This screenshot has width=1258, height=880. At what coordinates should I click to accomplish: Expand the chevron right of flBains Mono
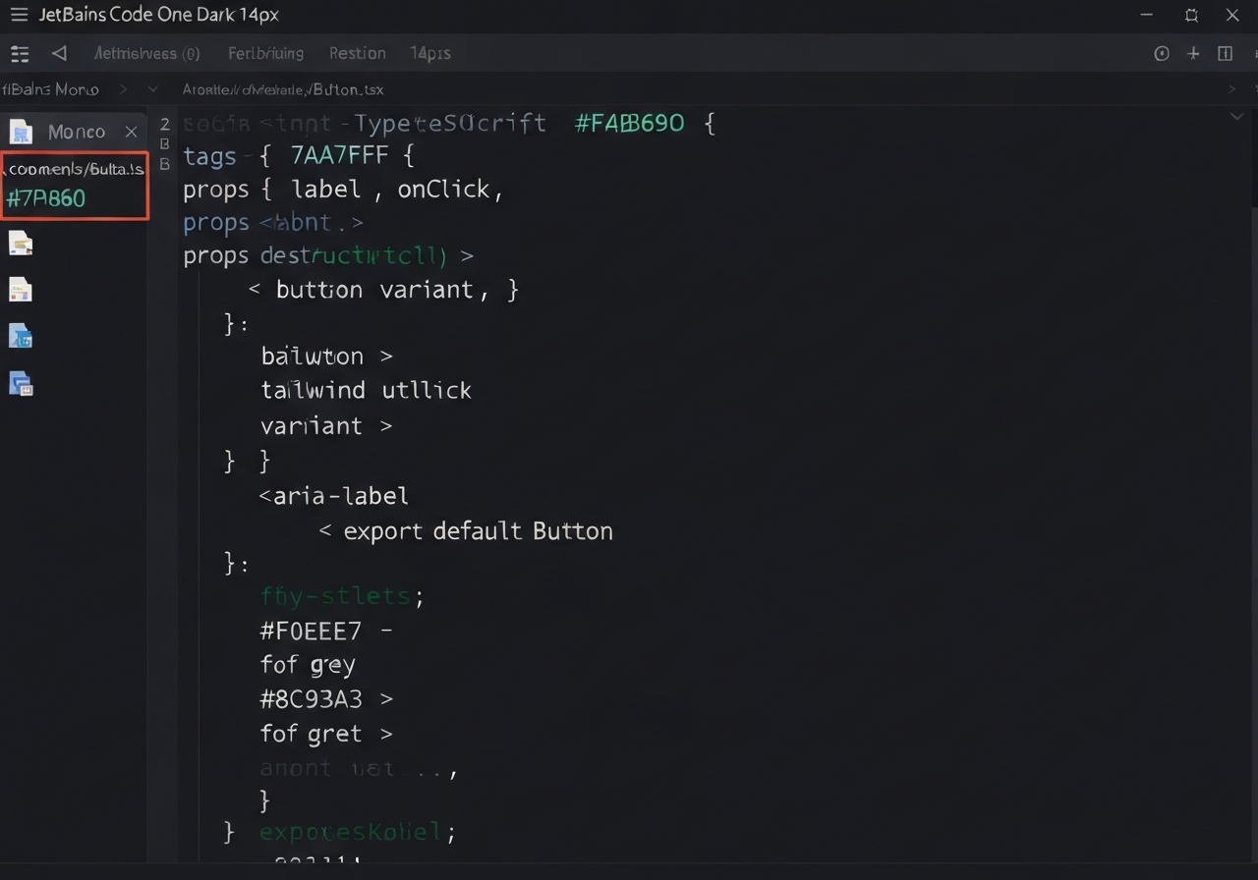coord(123,89)
